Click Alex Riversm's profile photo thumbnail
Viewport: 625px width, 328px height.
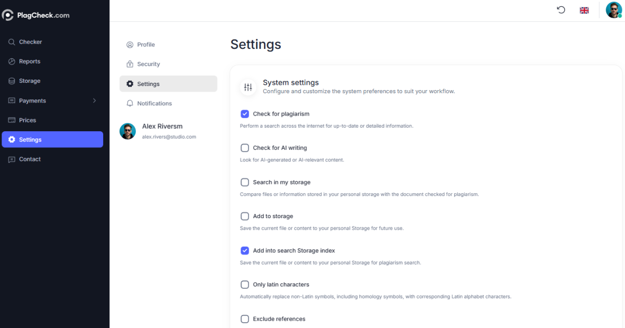(128, 131)
